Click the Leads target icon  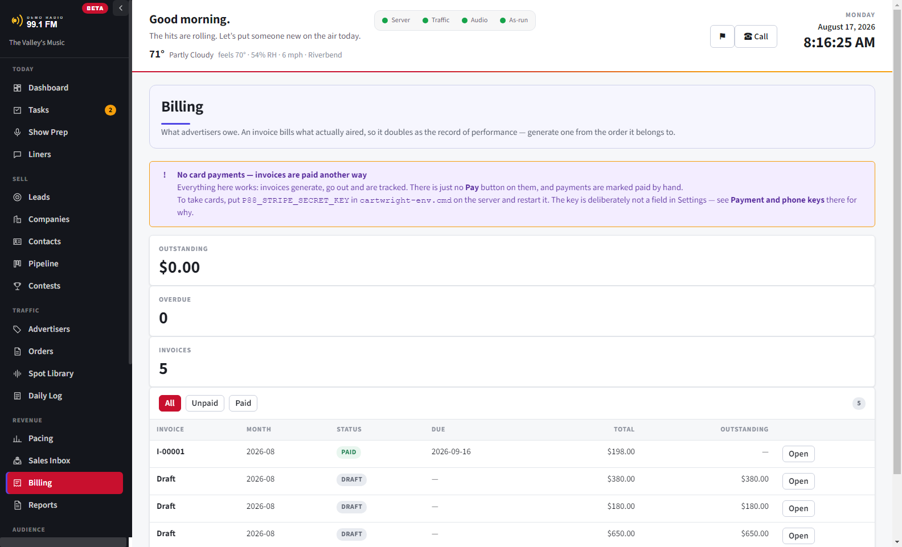click(x=17, y=197)
